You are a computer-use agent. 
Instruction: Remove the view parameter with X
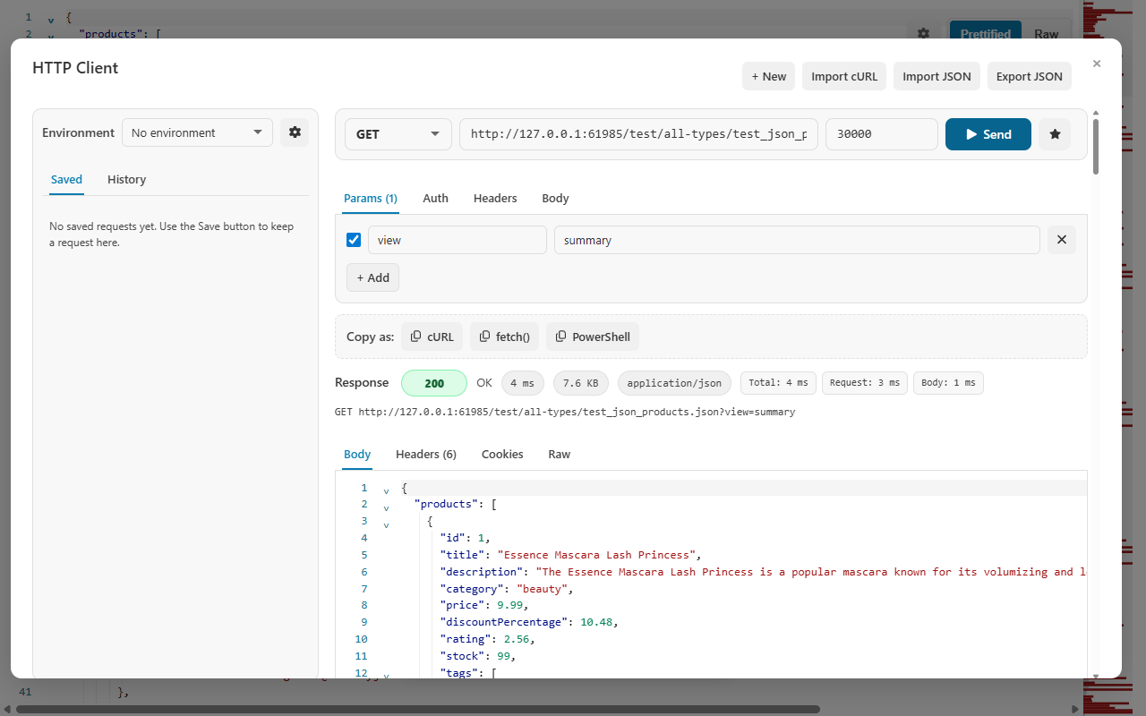tap(1062, 240)
